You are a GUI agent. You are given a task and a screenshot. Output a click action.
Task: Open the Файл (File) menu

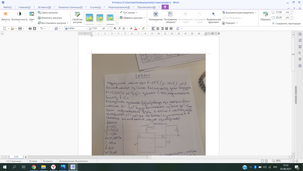point(8,7)
